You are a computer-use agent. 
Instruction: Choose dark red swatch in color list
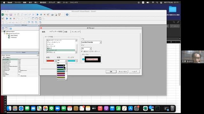click(x=61, y=73)
